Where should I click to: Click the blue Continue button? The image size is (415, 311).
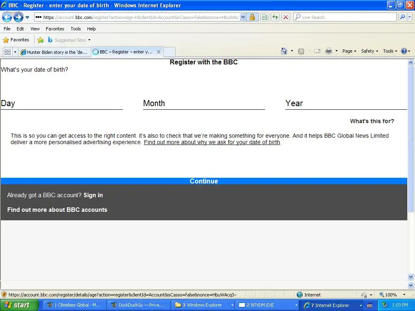204,181
